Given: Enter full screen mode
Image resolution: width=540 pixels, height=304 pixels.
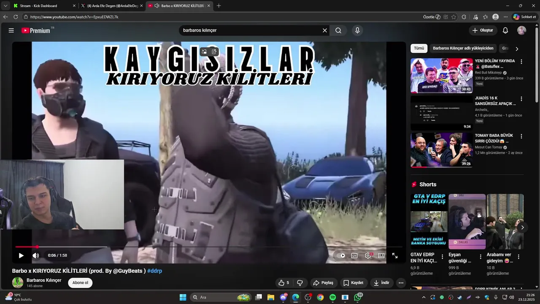Looking at the screenshot, I should (x=395, y=255).
